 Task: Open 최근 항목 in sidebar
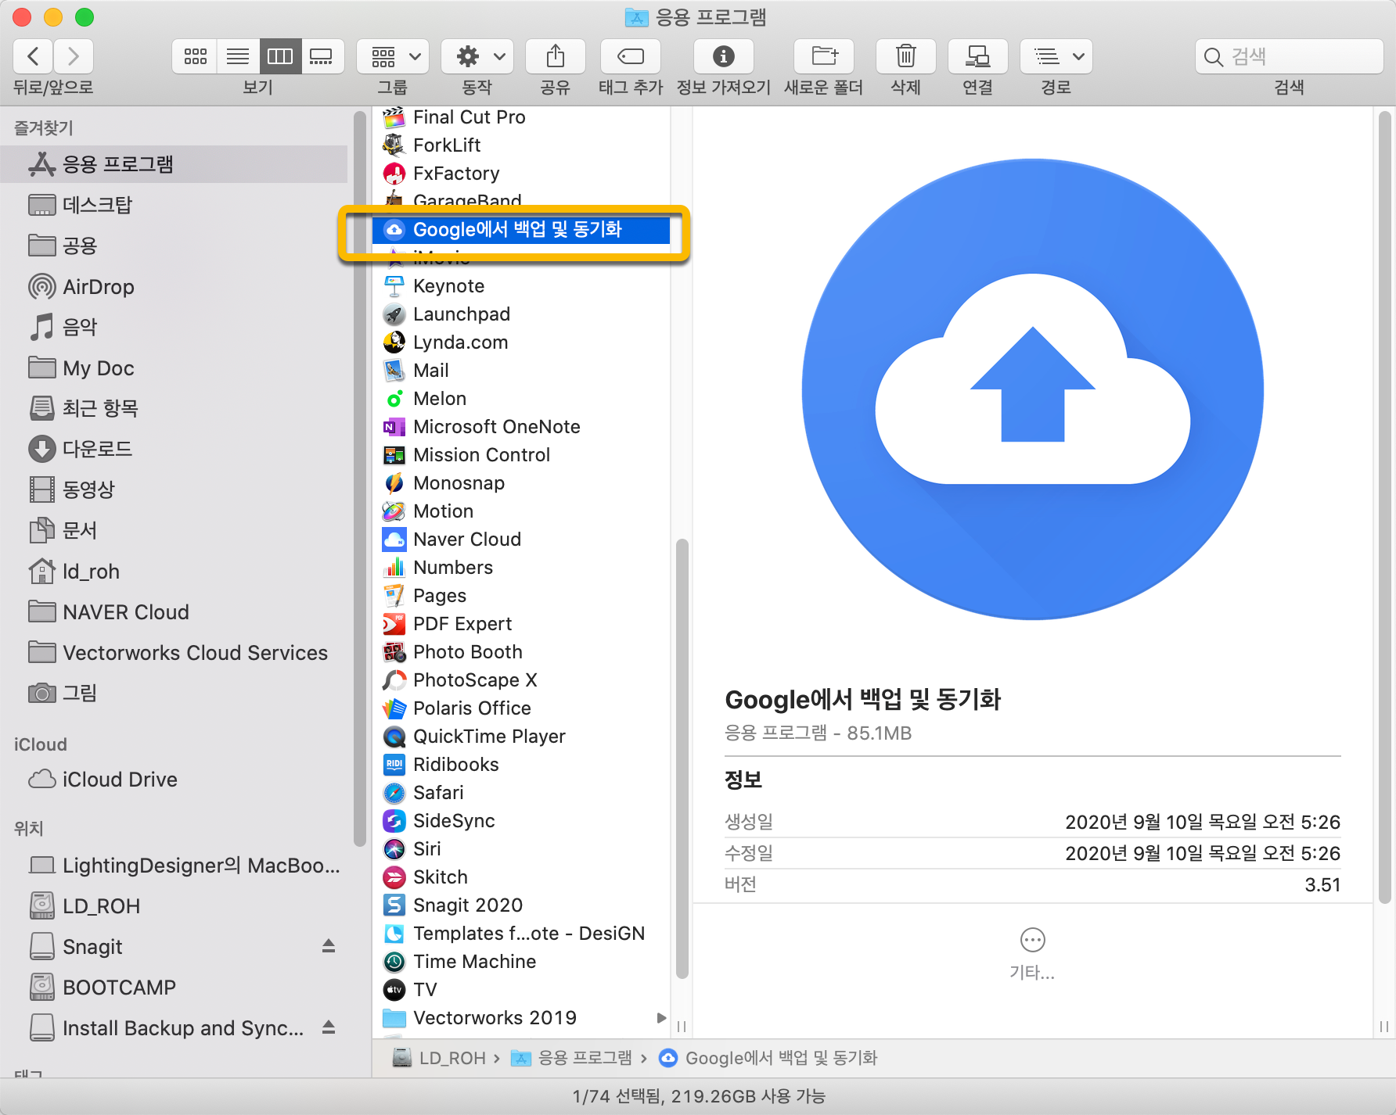(174, 408)
